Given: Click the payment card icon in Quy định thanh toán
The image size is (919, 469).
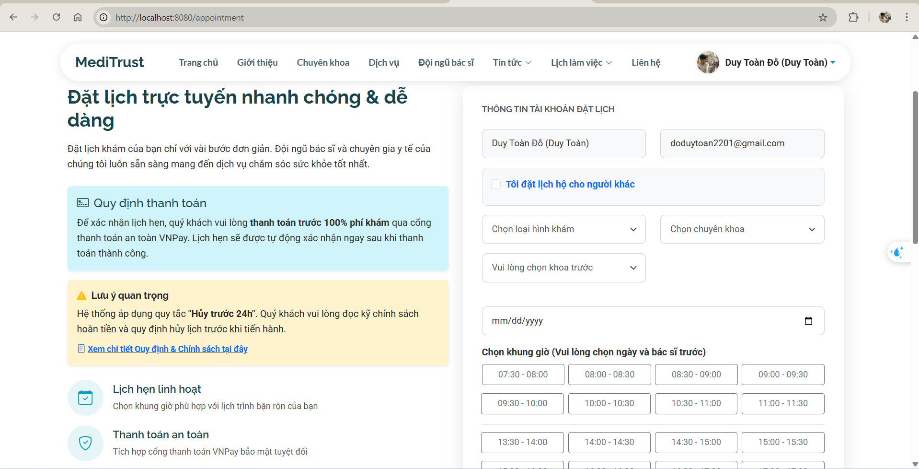Looking at the screenshot, I should 83,202.
